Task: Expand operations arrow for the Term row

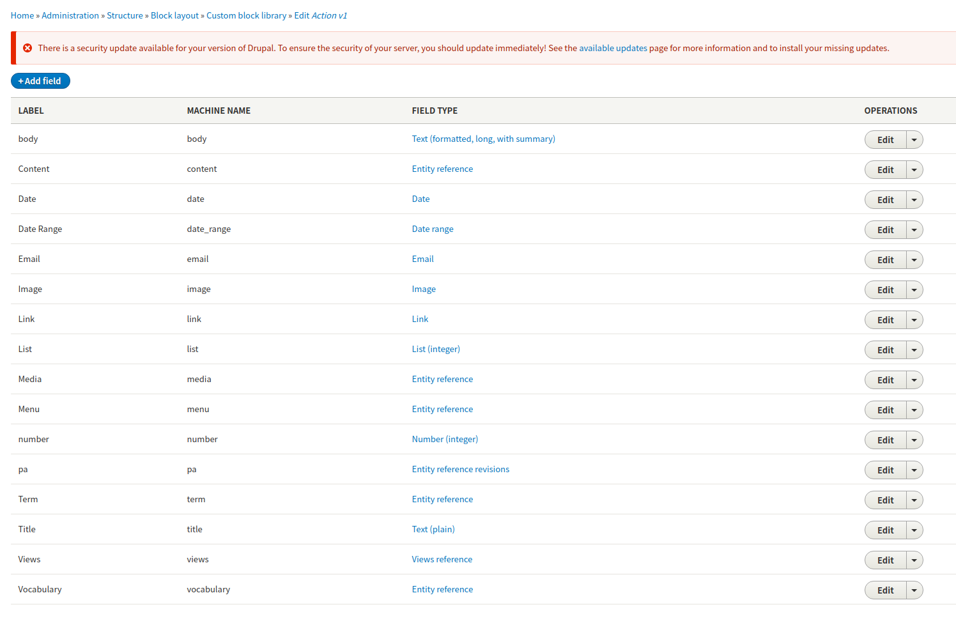Action: click(x=914, y=500)
